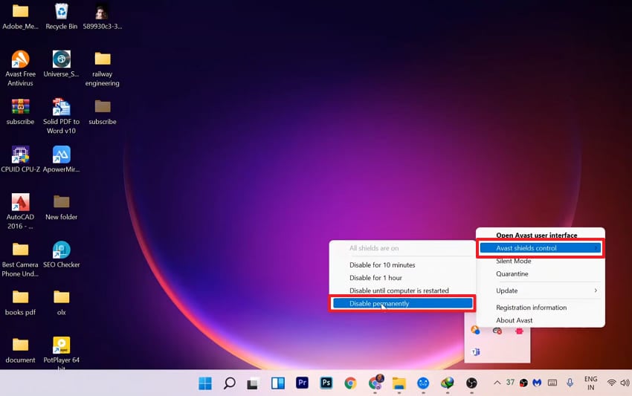Open the blue round face taskbar app

[423, 383]
